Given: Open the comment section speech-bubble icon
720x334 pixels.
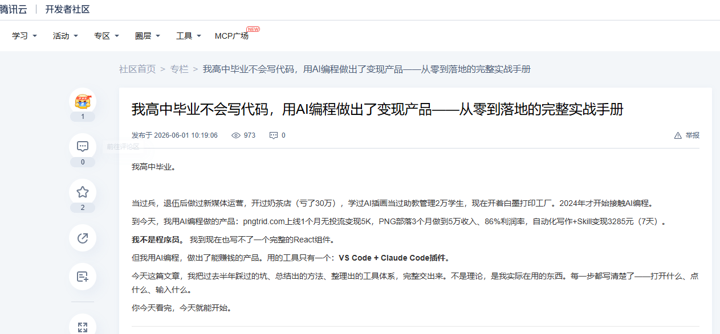Looking at the screenshot, I should point(83,146).
